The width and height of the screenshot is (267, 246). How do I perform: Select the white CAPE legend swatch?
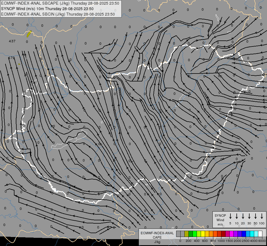260,234
